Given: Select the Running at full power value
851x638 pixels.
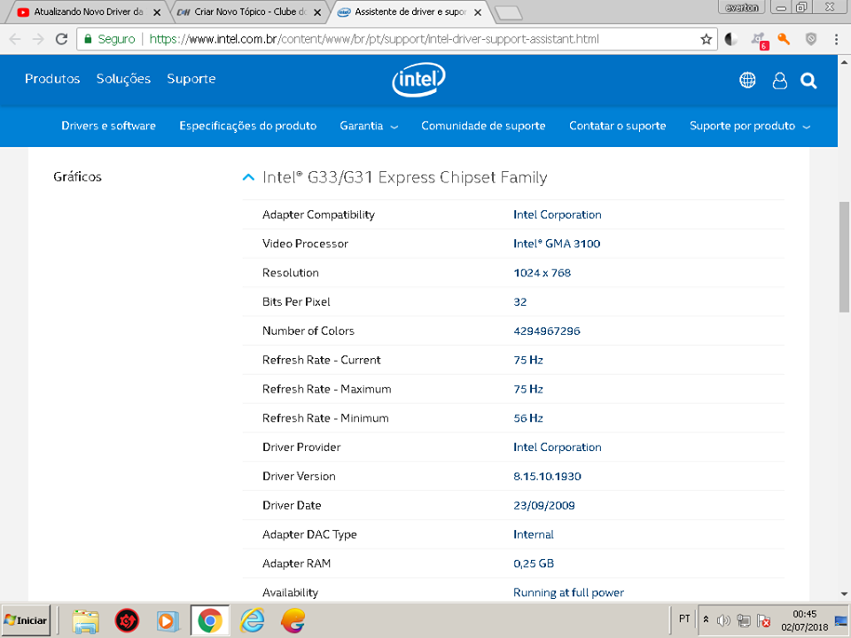Looking at the screenshot, I should (569, 593).
